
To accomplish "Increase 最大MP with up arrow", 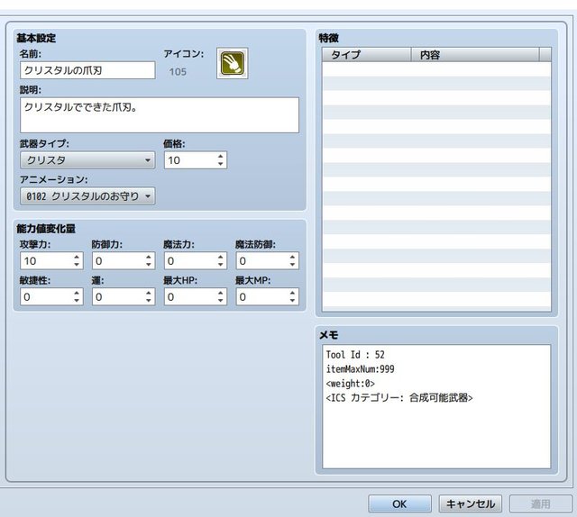I will pyautogui.click(x=292, y=293).
